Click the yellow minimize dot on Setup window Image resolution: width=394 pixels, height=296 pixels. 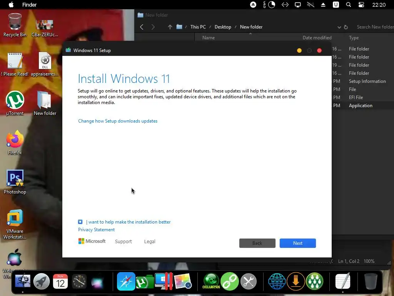point(299,50)
